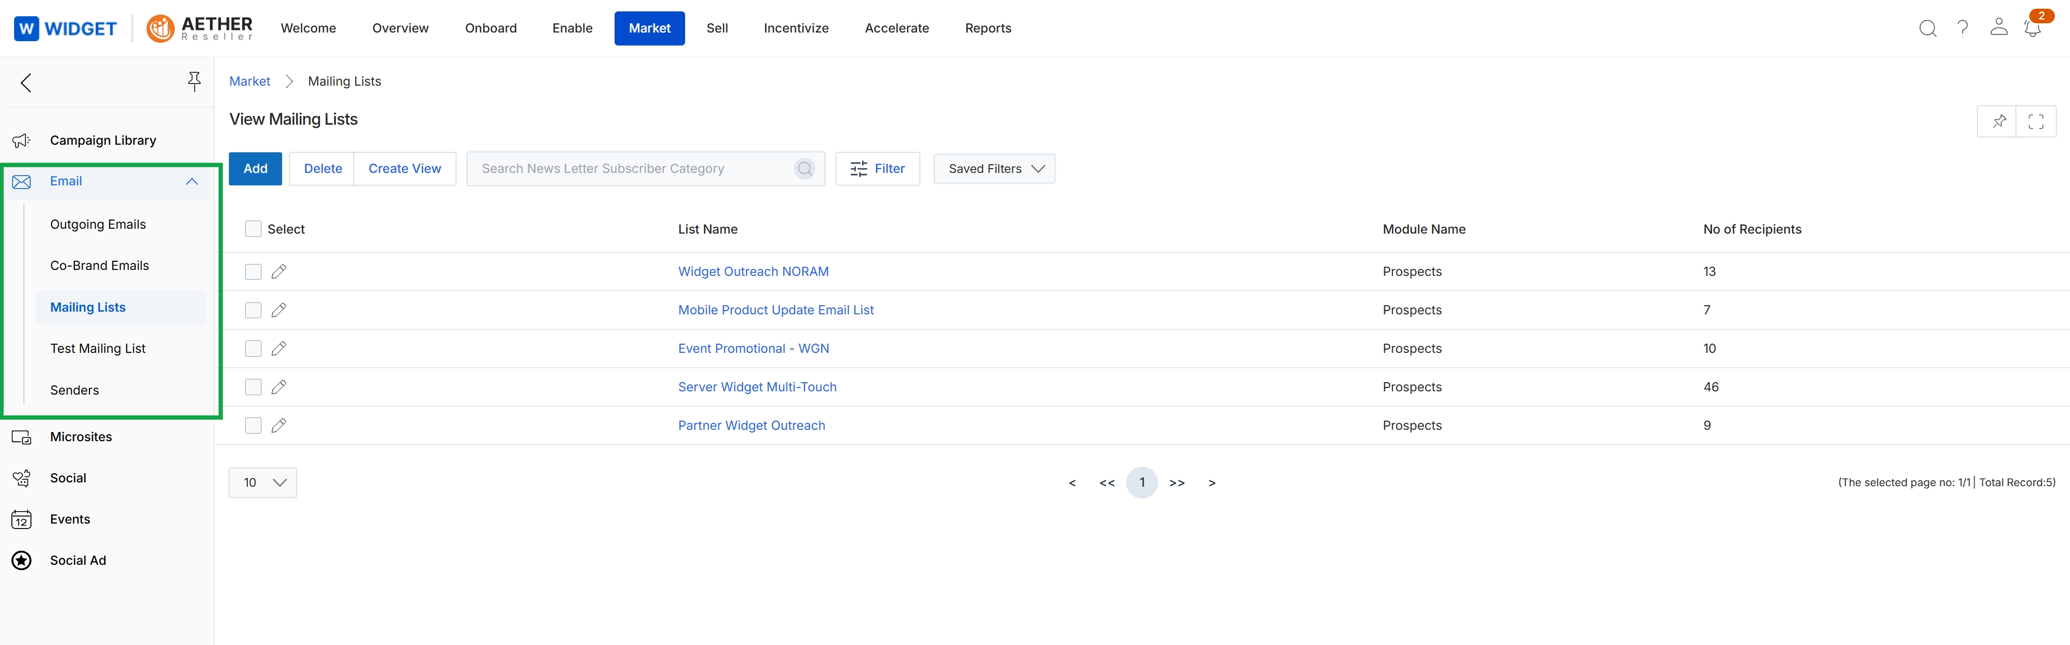
Task: Click the Email envelope icon
Action: coord(22,182)
